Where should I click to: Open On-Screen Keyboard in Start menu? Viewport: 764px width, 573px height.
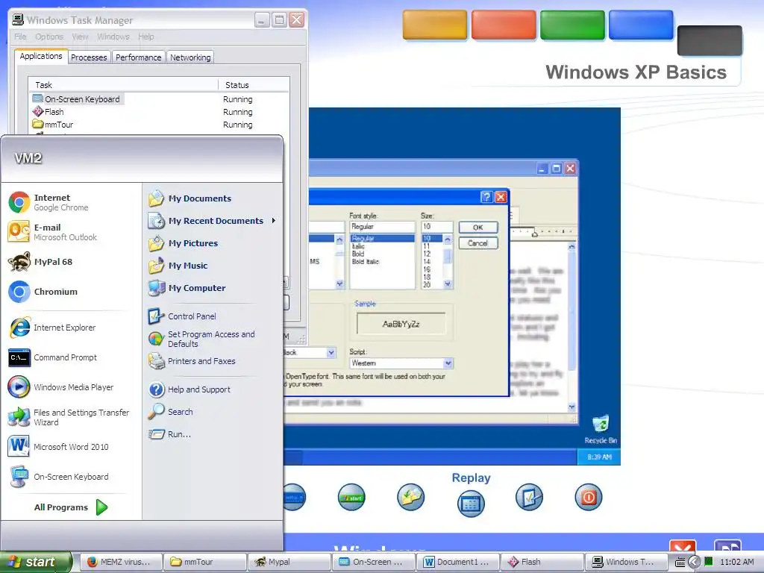[58, 477]
